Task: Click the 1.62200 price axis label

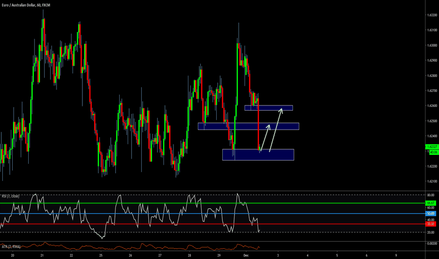Action: click(x=432, y=166)
